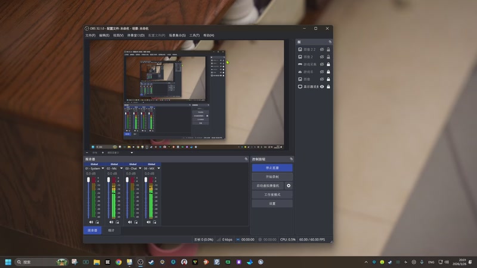Mute the 01 - System audio channel

91,222
